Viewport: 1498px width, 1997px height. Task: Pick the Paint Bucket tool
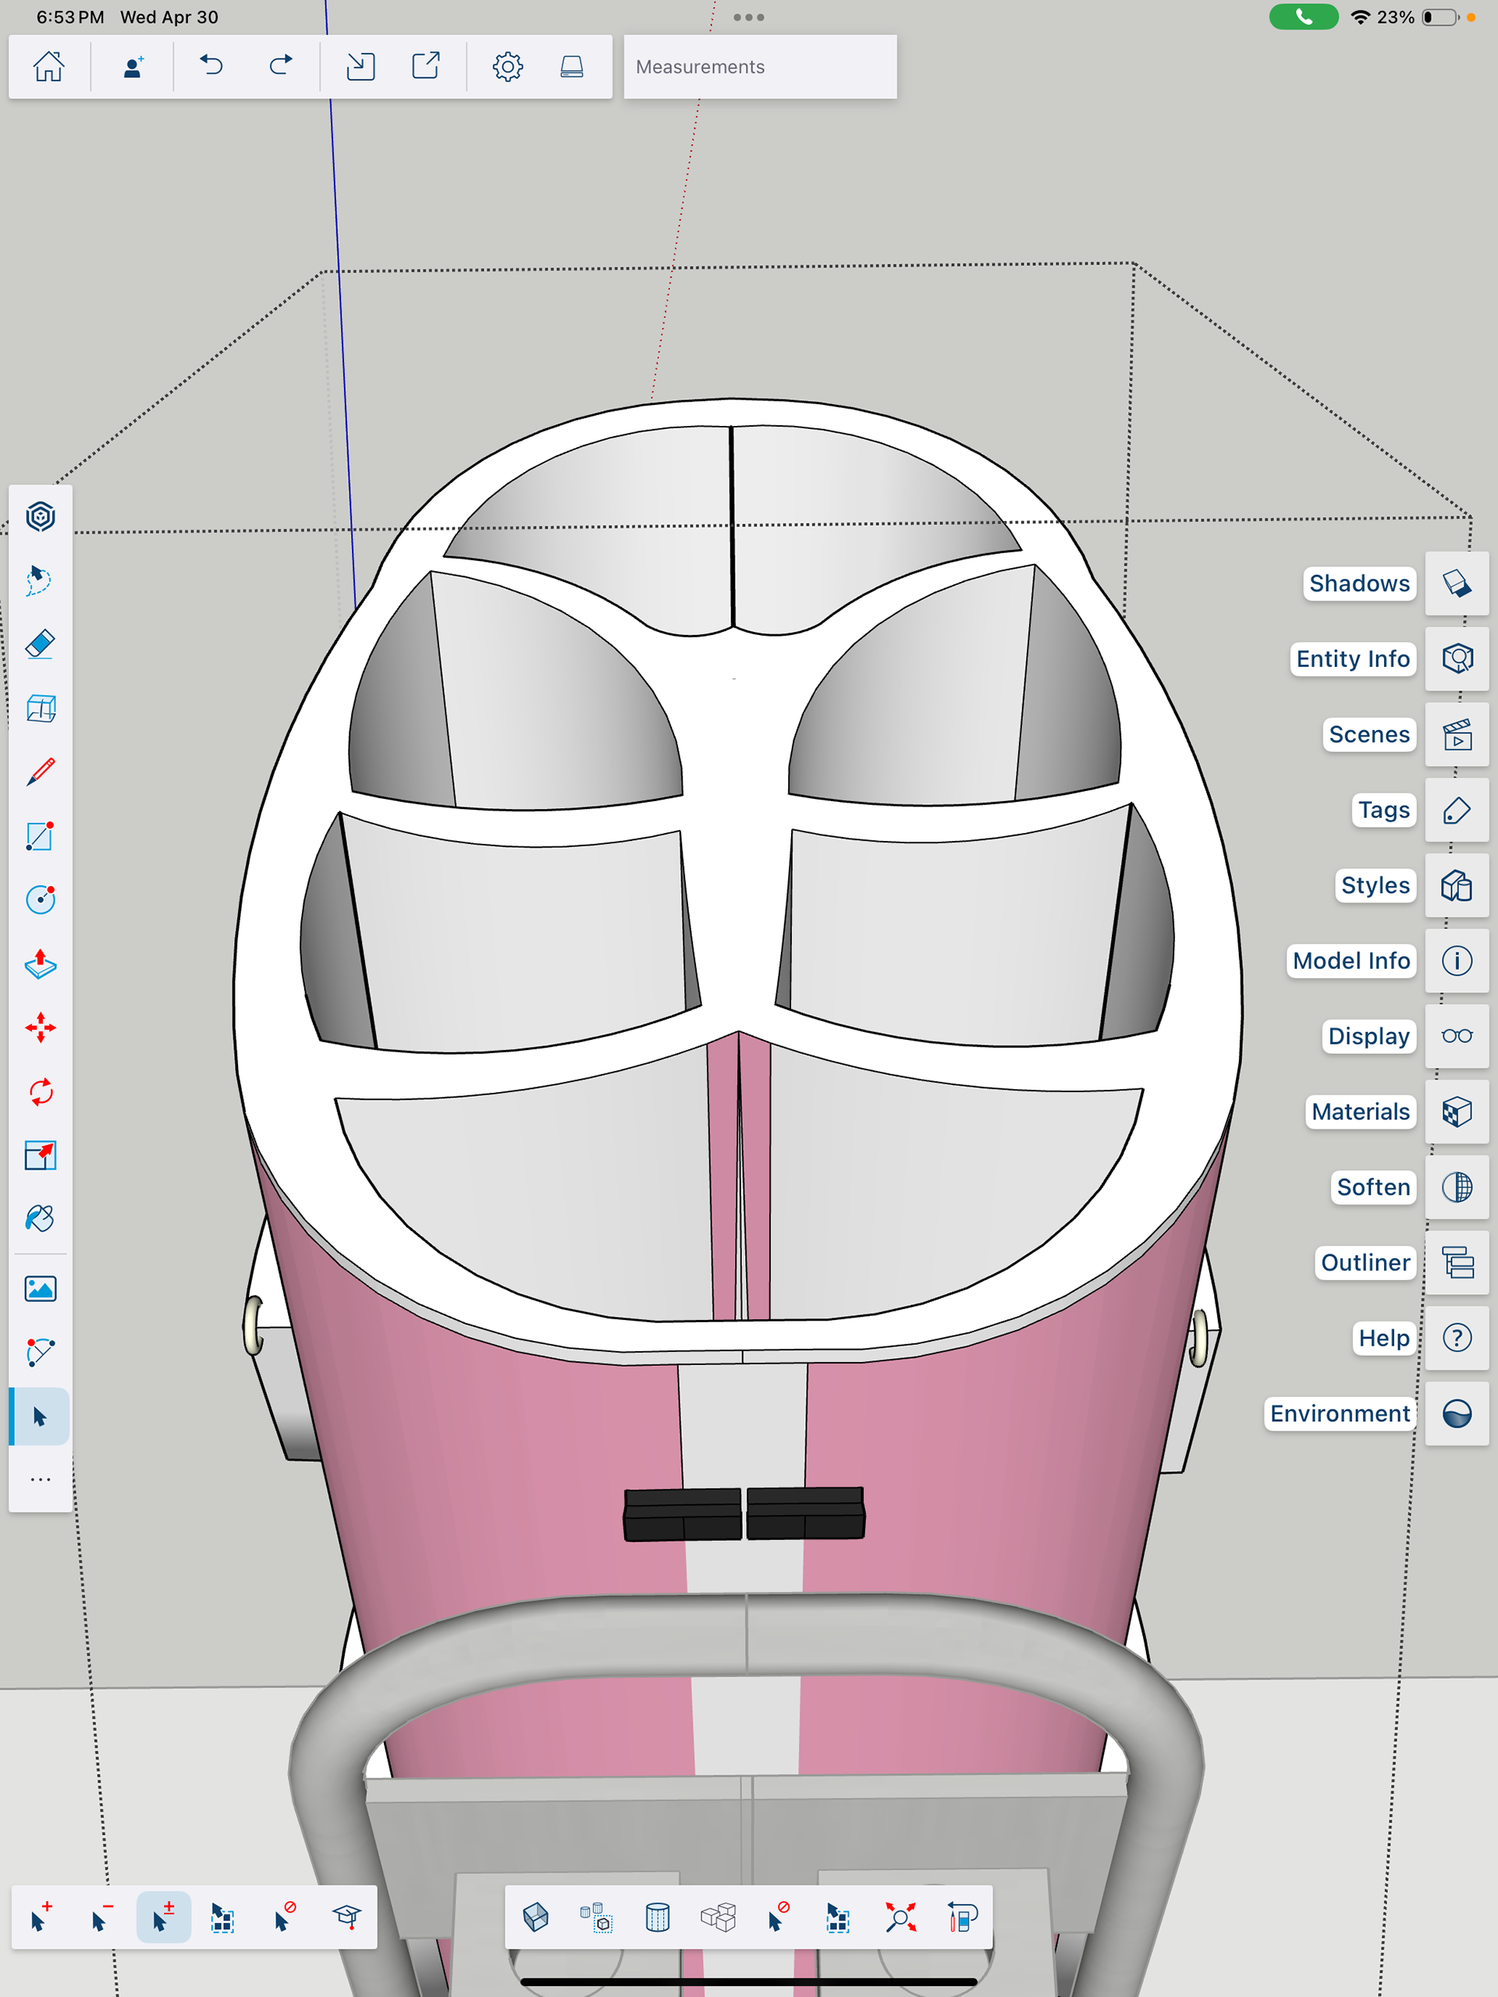[40, 1218]
